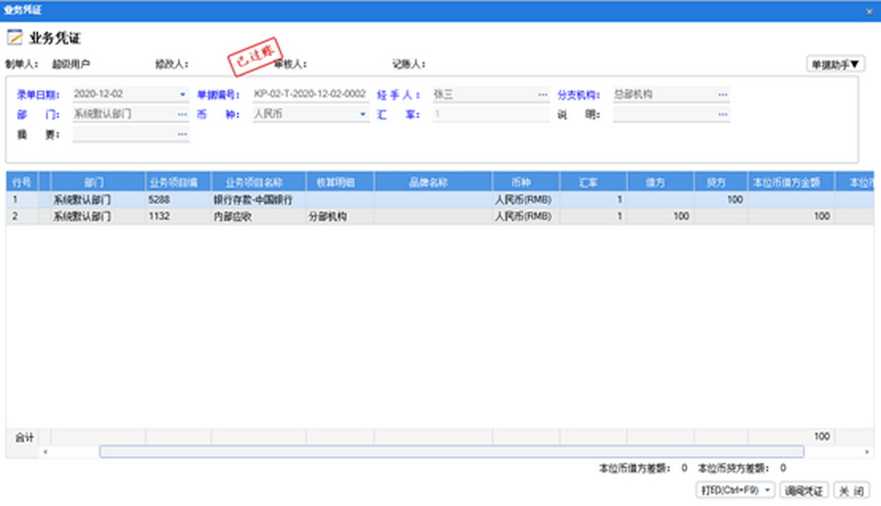
Task: Click the horizontal scrollbar thumb
Action: point(451,452)
